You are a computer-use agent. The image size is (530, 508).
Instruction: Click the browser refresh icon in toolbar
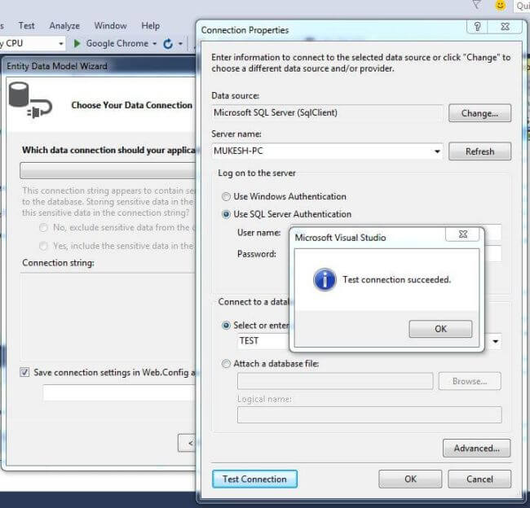point(168,43)
